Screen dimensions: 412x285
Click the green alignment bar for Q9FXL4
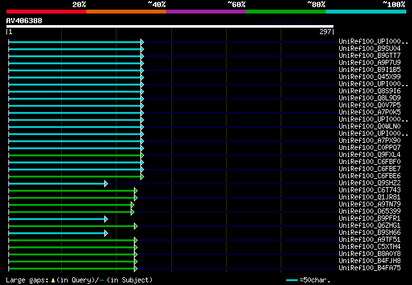pyautogui.click(x=75, y=156)
